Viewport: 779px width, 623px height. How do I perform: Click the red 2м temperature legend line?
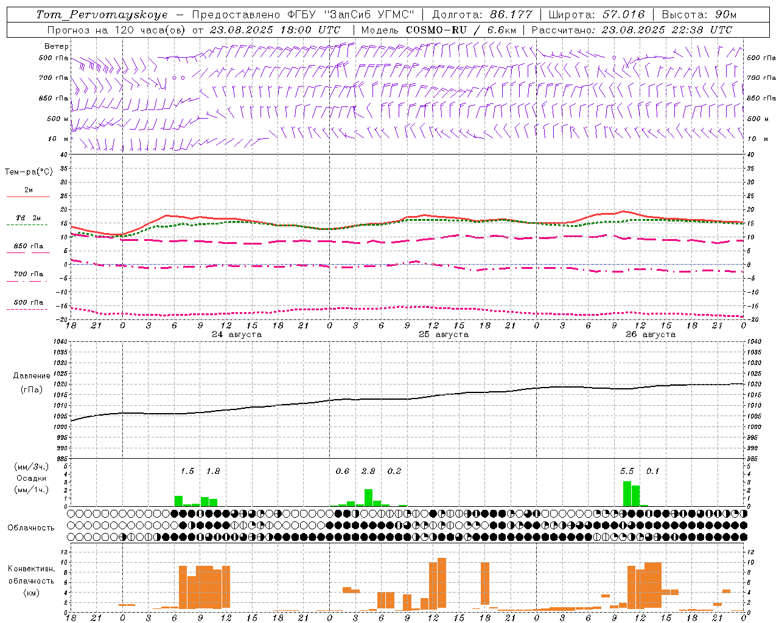click(28, 197)
